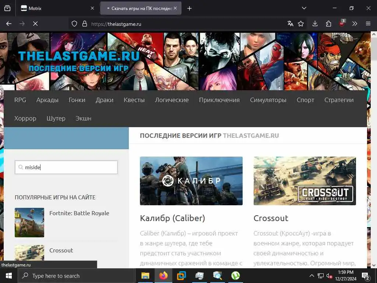Open the Crossout article title link
377x283 pixels.
271,218
